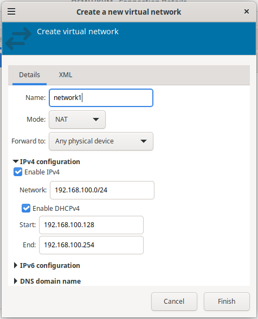This screenshot has width=258, height=319.
Task: Close the Create a new virtual network dialog
Action: pos(247,11)
